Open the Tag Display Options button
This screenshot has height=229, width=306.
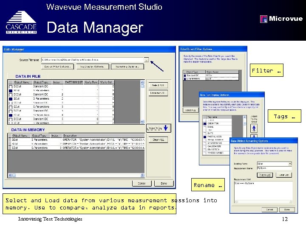pyautogui.click(x=92, y=67)
